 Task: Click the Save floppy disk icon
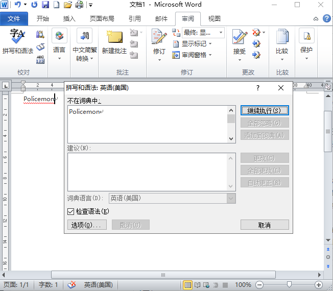pos(45,5)
